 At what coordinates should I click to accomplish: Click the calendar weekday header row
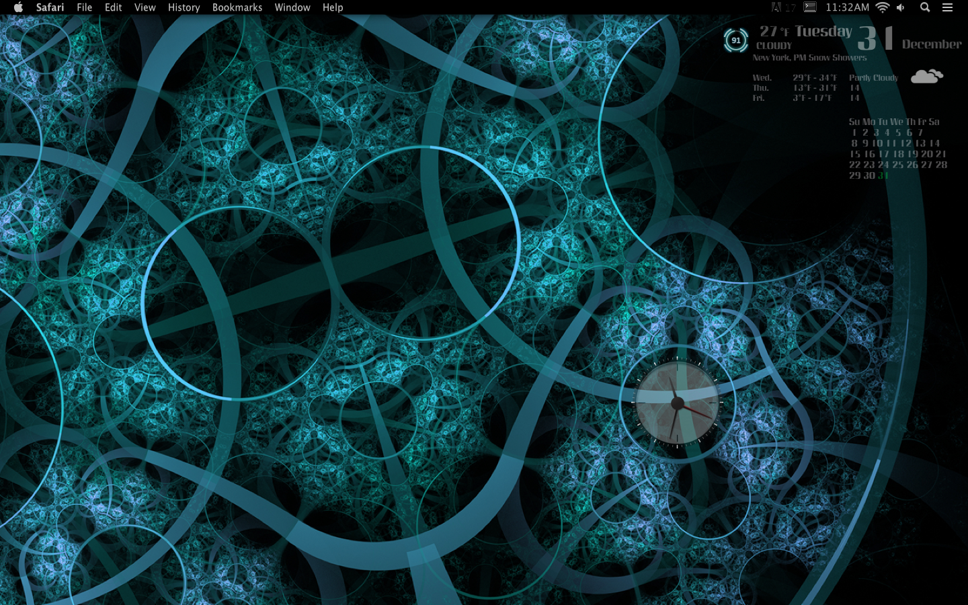pyautogui.click(x=894, y=122)
